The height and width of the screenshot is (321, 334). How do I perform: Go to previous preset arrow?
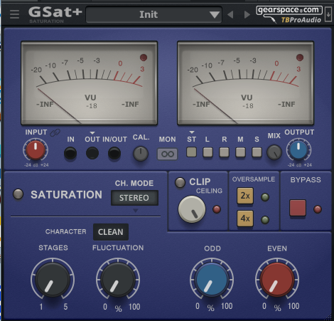230,15
